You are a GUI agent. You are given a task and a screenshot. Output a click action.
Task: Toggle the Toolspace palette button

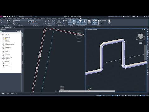(70, 21)
